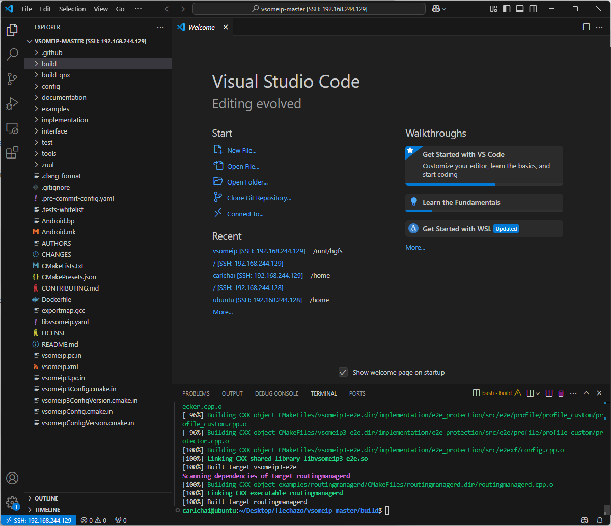Switch to OUTPUT panel tab

point(232,393)
